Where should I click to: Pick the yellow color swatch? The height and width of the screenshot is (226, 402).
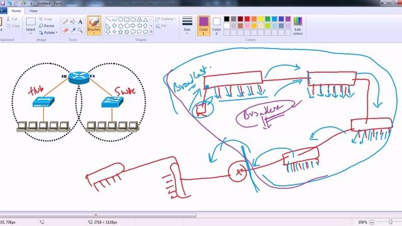pos(261,19)
